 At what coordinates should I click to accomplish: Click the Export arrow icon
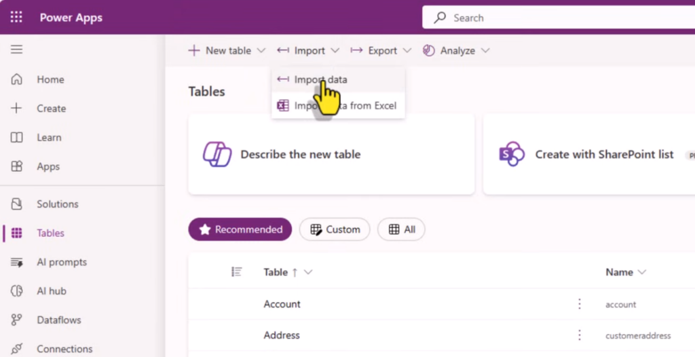tap(356, 50)
